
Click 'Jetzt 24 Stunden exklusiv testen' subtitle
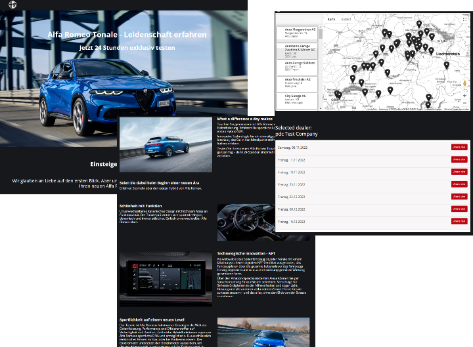click(127, 48)
